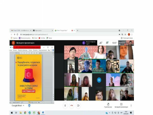Viewport: 153px width, 115px height.
Task: Click the presentation icon in Meet's bottom bar
Action: 121,104
